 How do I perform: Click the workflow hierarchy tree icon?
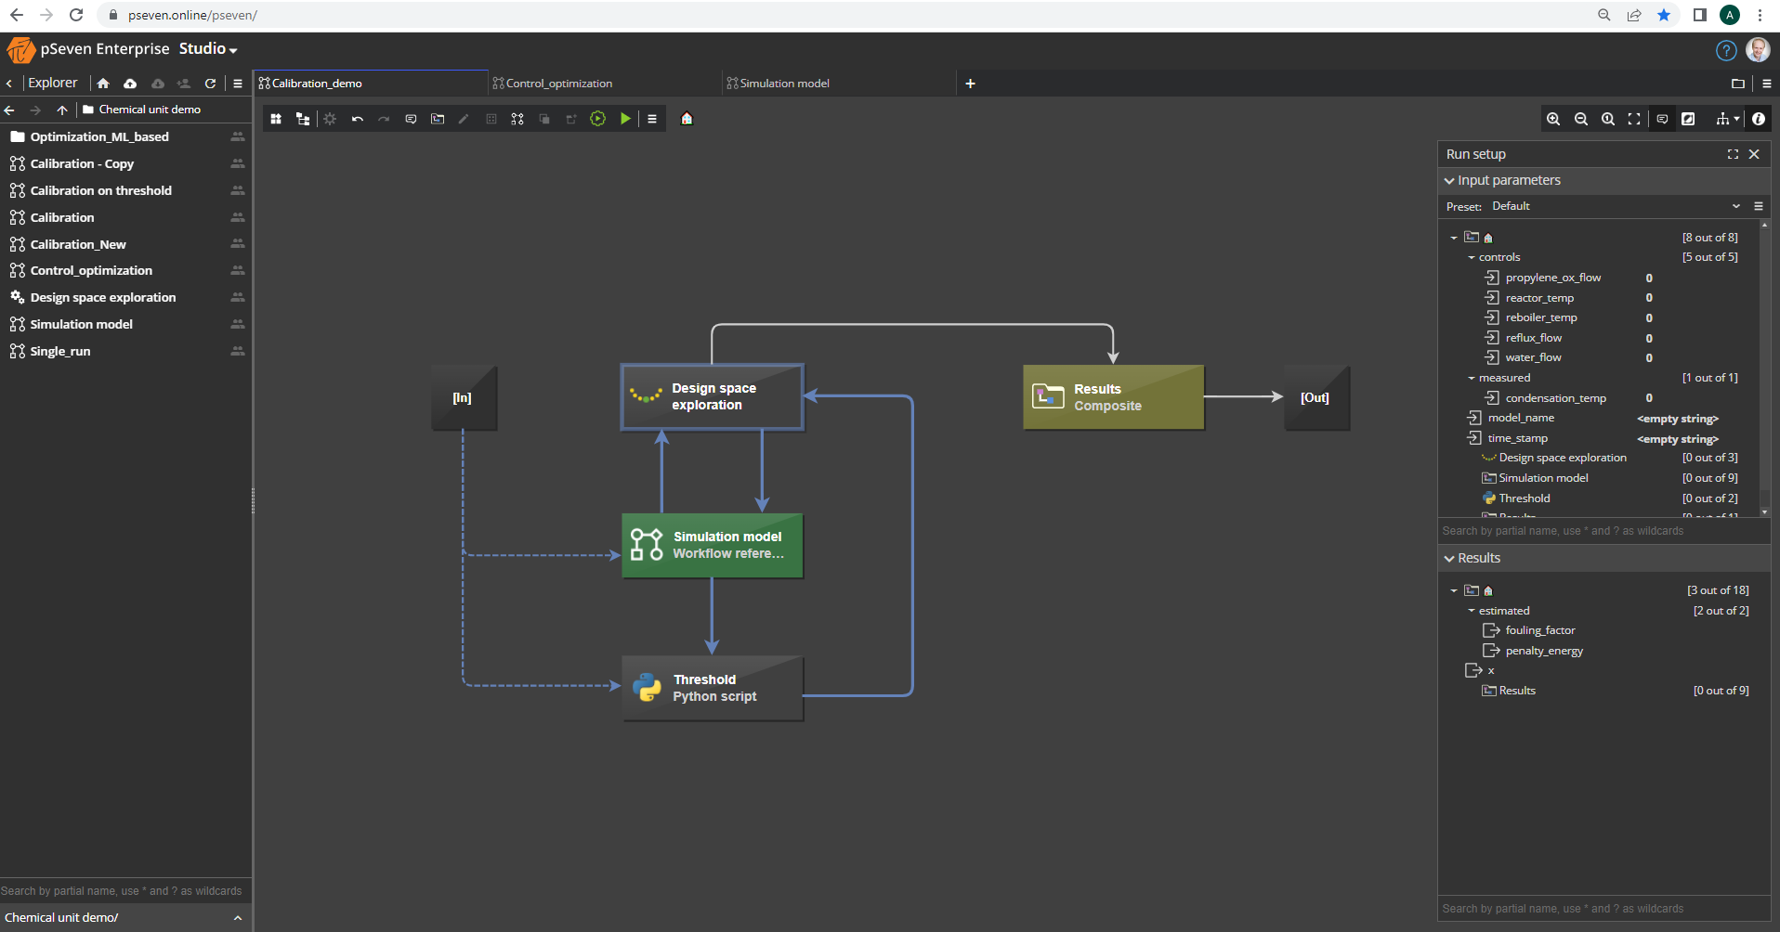coord(303,119)
